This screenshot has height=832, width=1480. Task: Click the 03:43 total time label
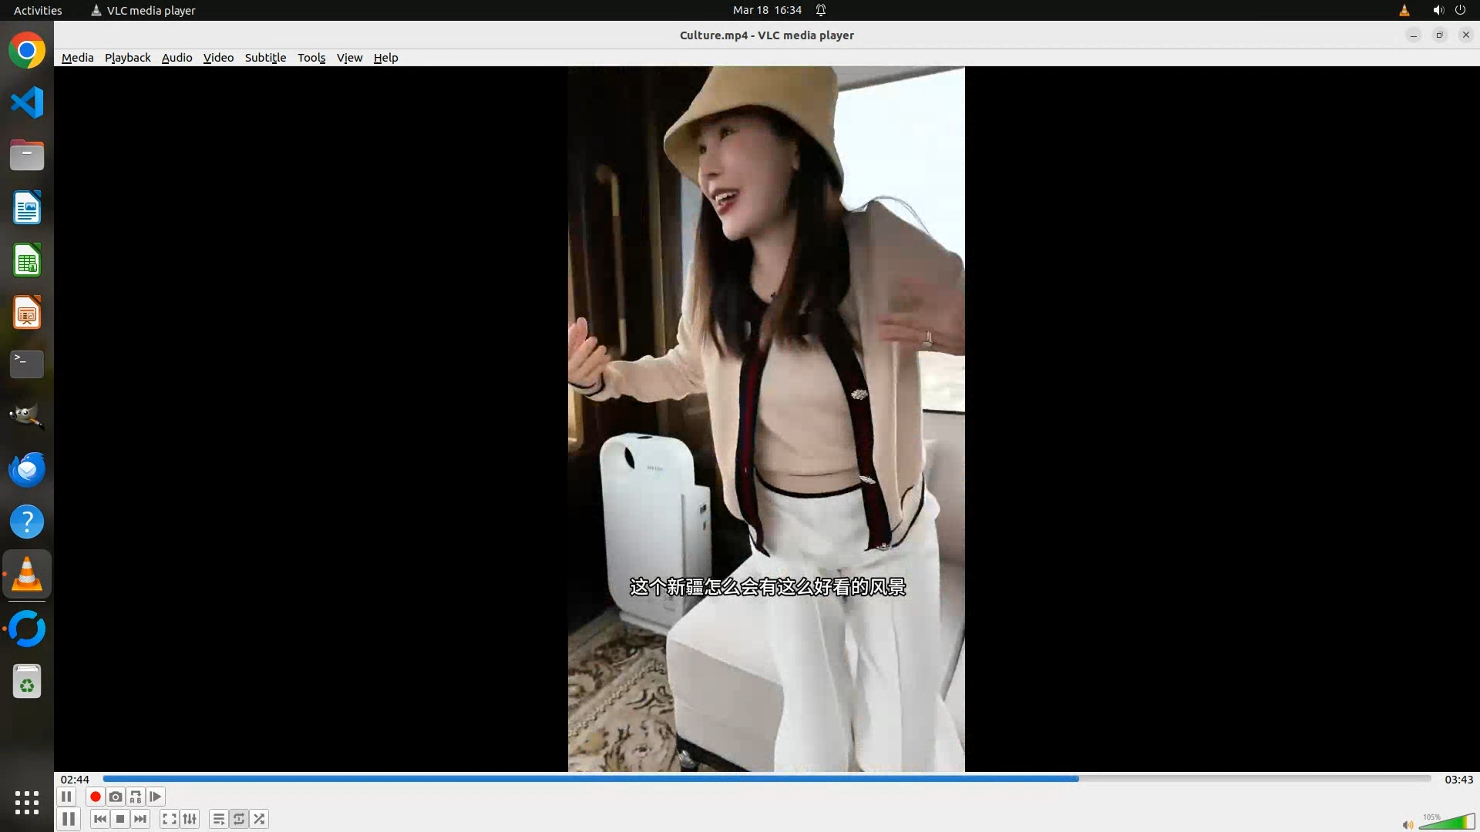[x=1458, y=780]
